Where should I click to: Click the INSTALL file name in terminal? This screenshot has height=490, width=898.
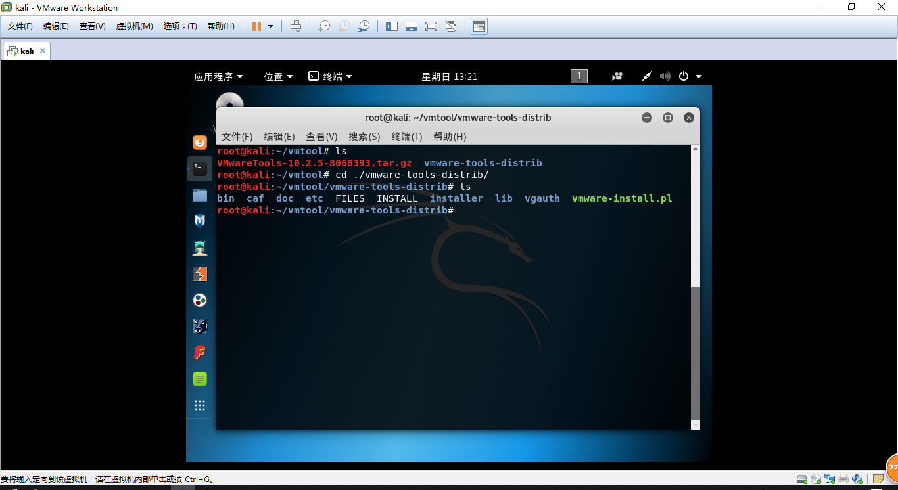tap(397, 198)
